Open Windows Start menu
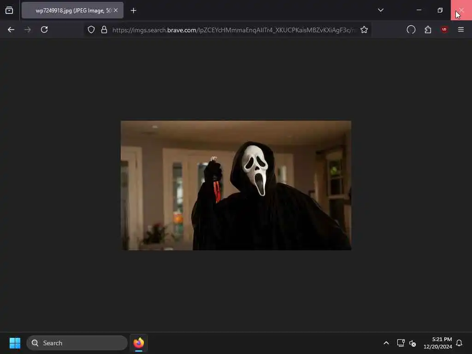Screen dimensions: 472x354 click(15, 343)
